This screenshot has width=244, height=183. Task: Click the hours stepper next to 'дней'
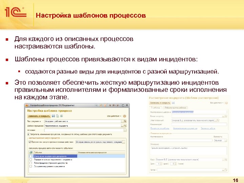176,164
